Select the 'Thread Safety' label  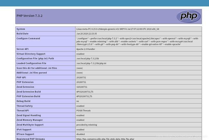tap(24, 106)
